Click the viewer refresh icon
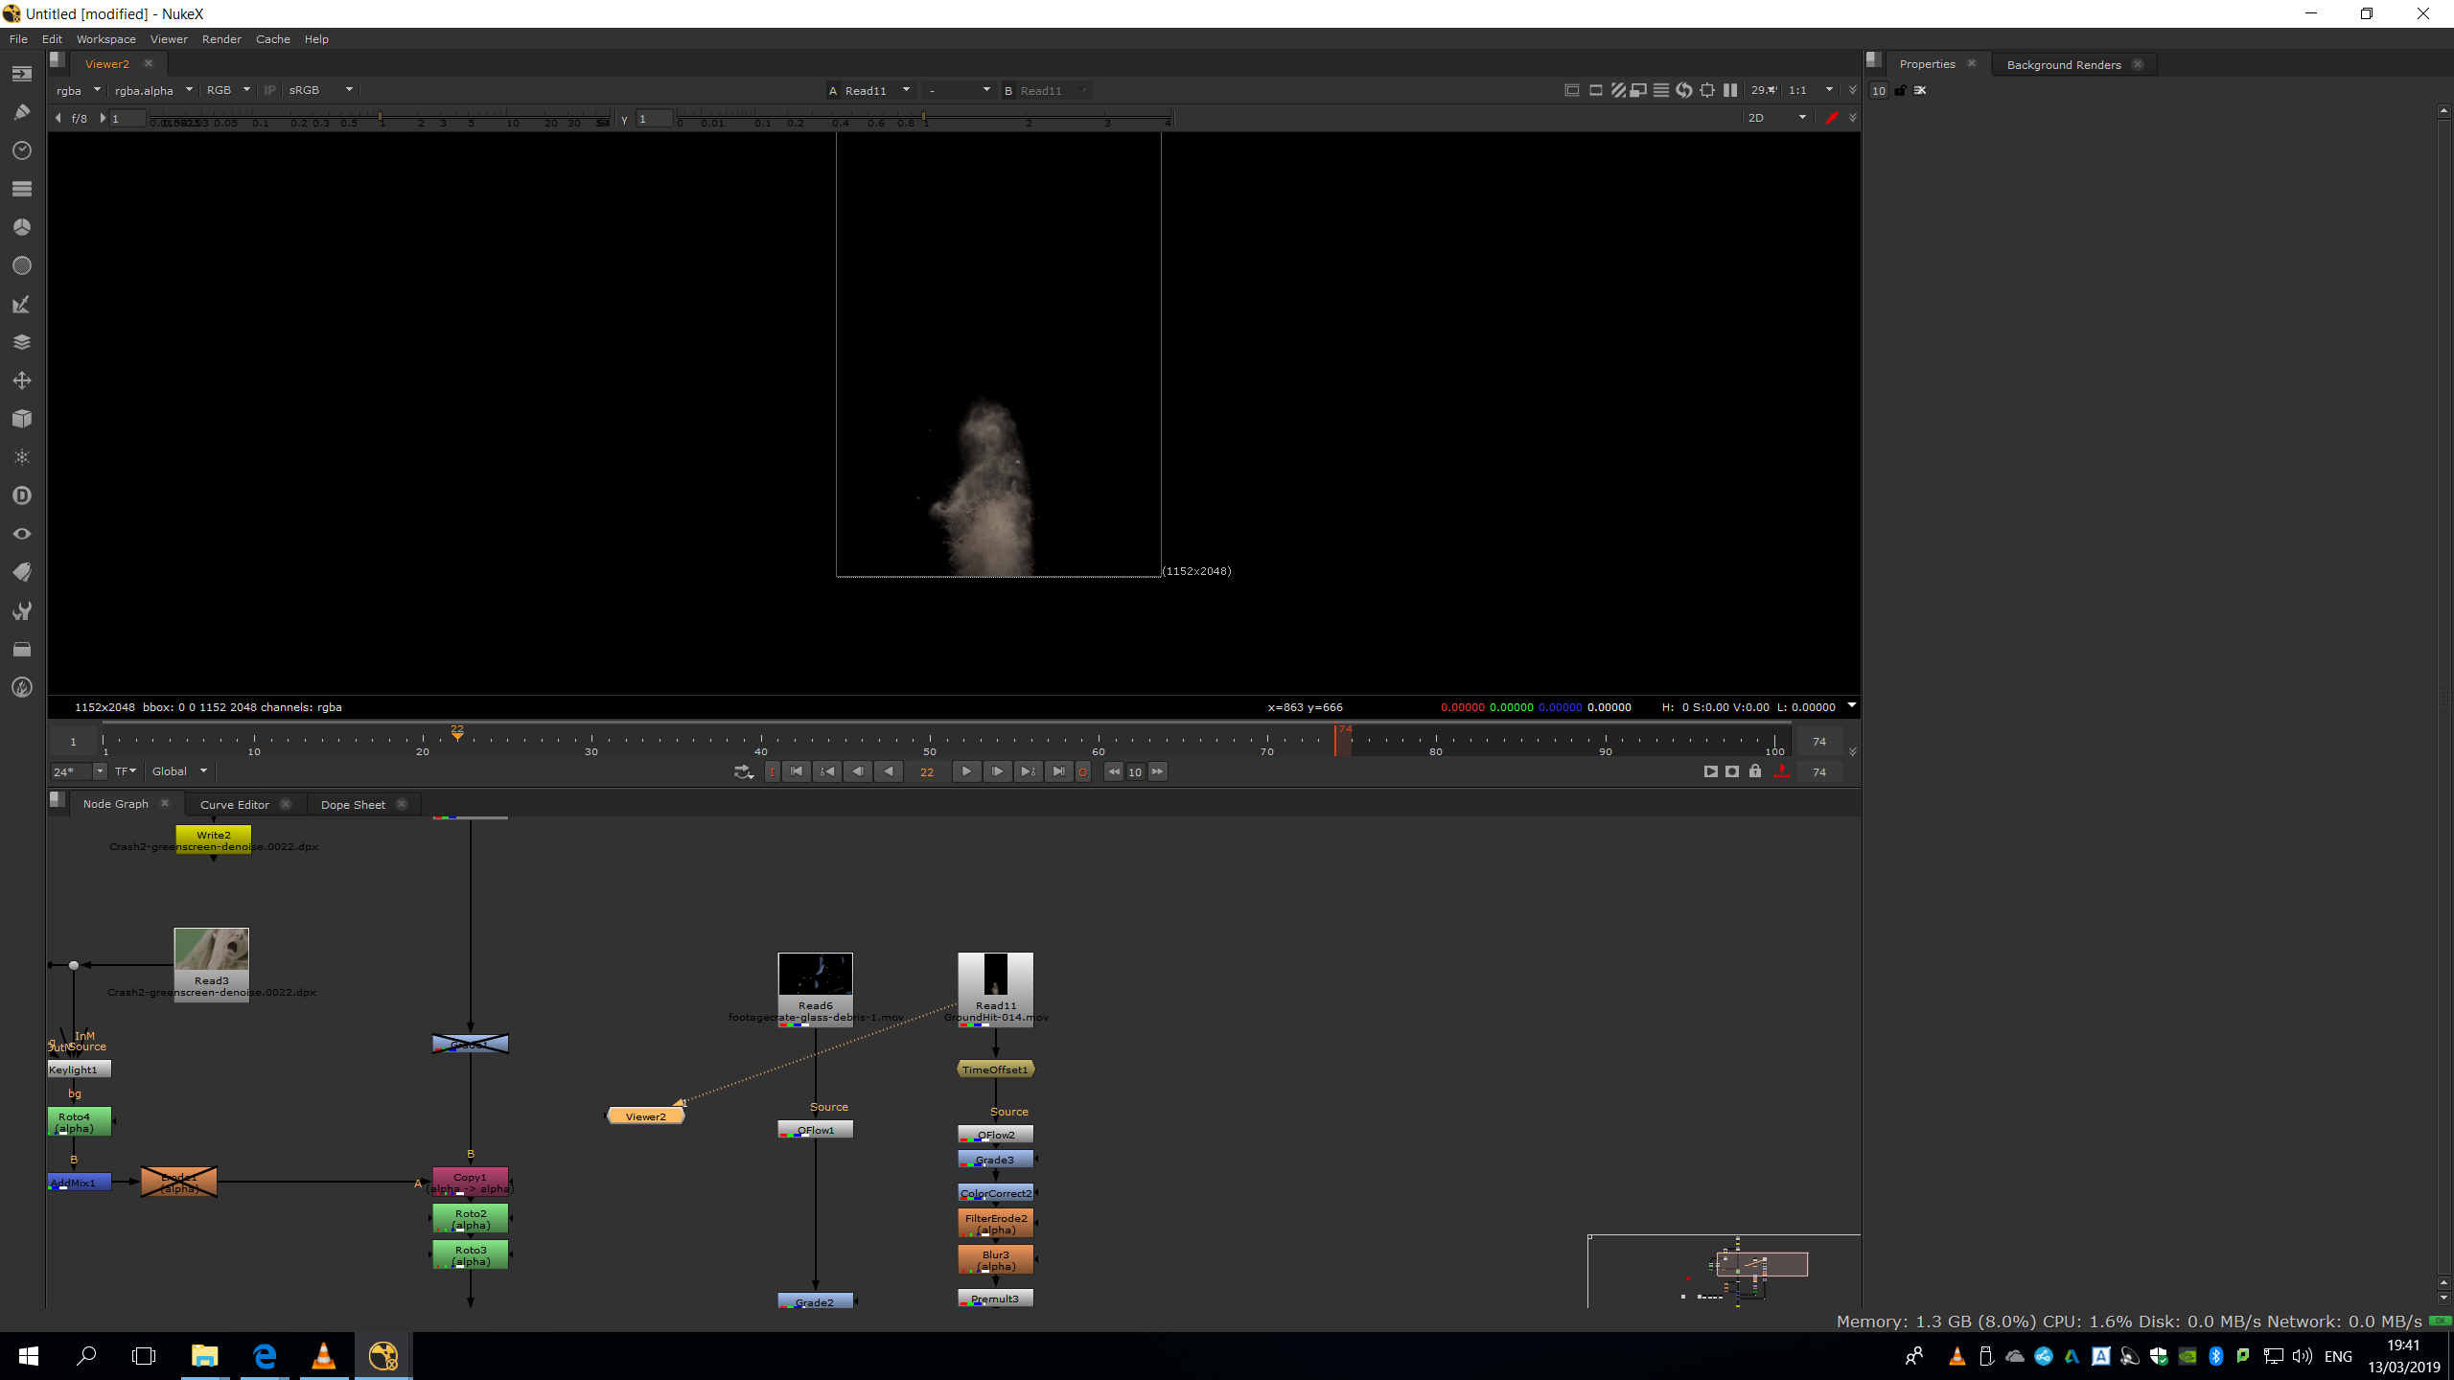 tap(1683, 90)
